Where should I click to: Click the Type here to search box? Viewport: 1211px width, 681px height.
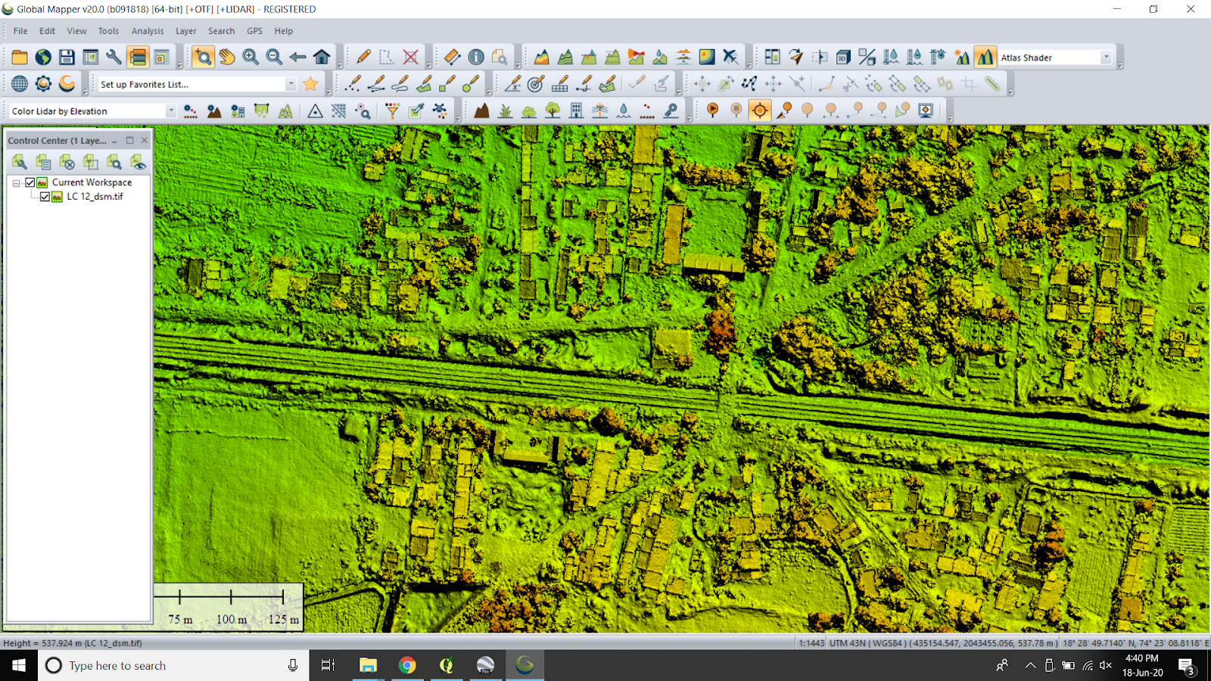(x=173, y=665)
